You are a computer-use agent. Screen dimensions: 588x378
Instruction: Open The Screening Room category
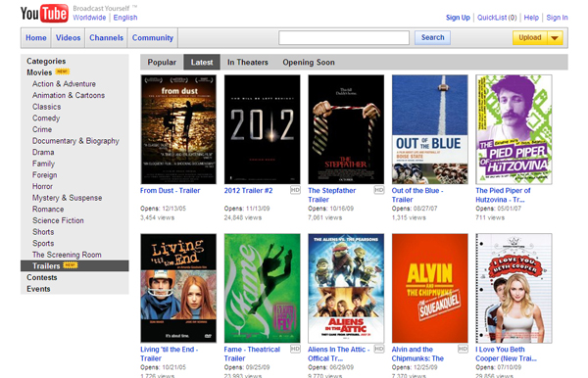pyautogui.click(x=67, y=255)
